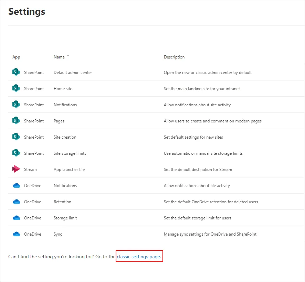Click the OneDrive cloud icon in Retention row
Viewport: 305px width, 282px height.
pyautogui.click(x=16, y=202)
